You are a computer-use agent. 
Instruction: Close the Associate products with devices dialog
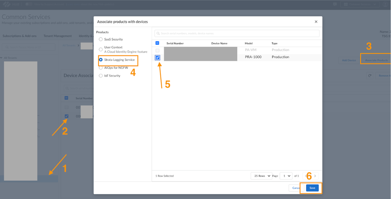[x=316, y=22]
